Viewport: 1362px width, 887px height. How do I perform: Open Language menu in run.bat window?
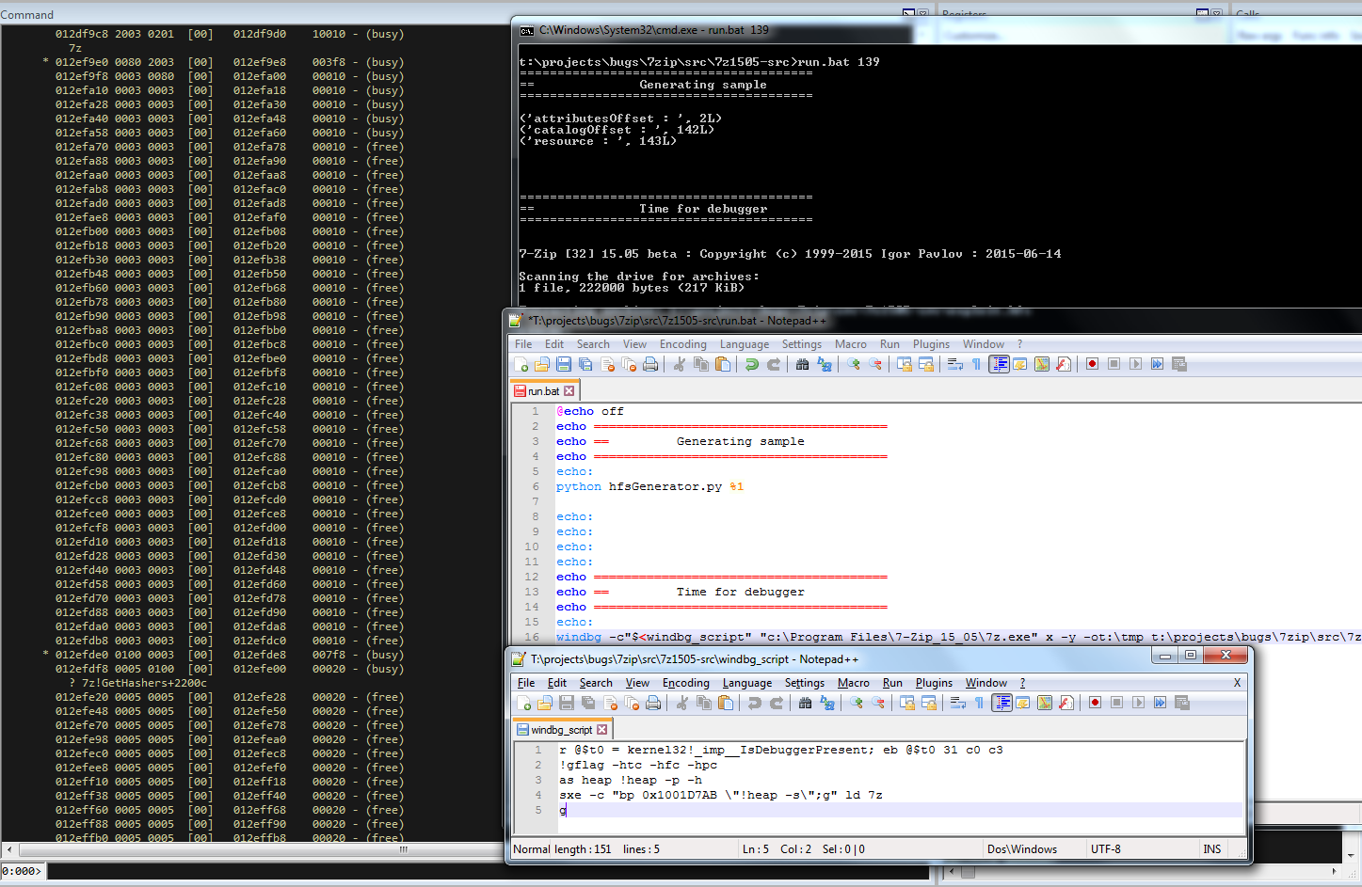pyautogui.click(x=744, y=344)
